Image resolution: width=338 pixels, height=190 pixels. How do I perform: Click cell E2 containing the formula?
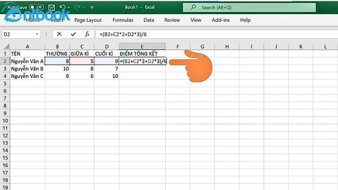coord(142,61)
